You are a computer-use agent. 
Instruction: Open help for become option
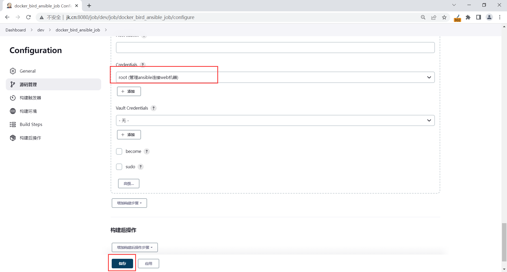(147, 151)
